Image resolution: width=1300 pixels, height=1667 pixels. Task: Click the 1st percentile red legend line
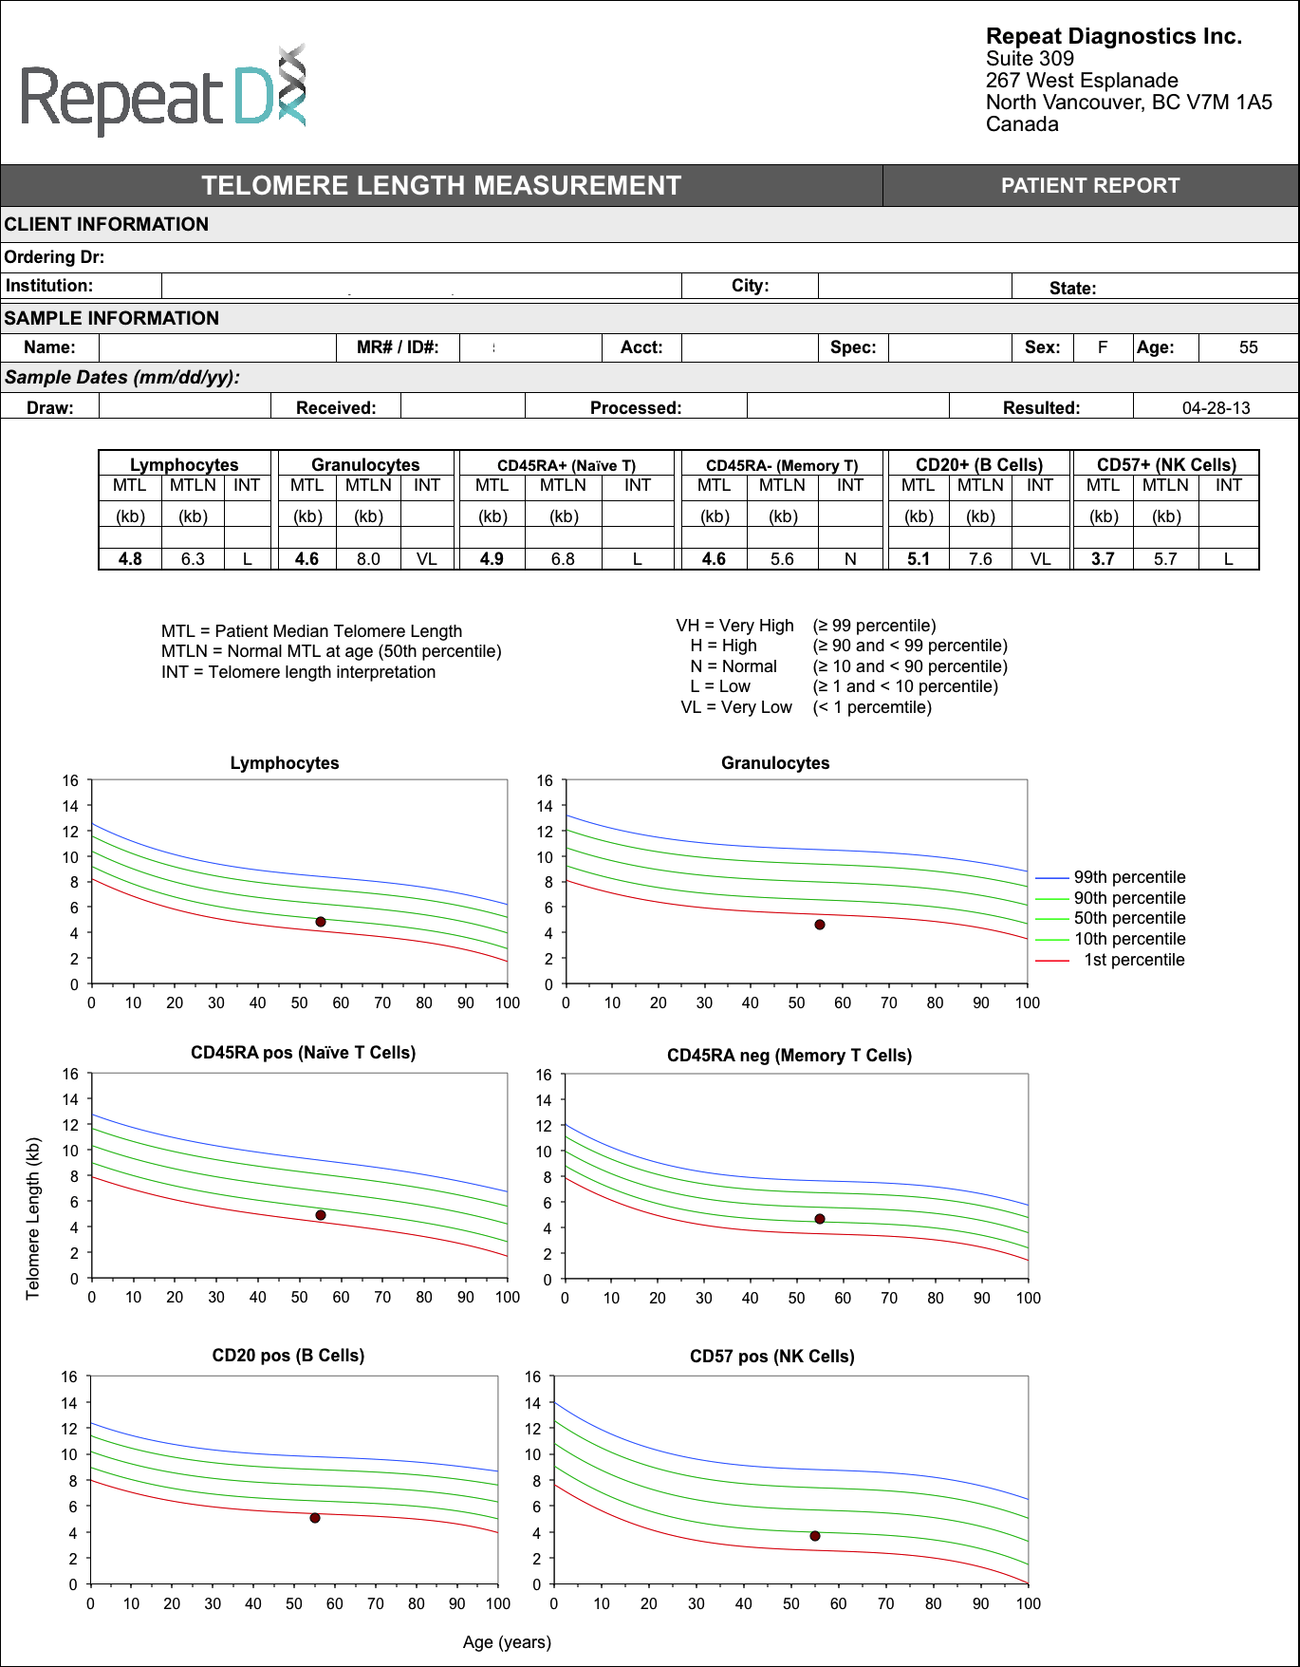click(x=1052, y=961)
